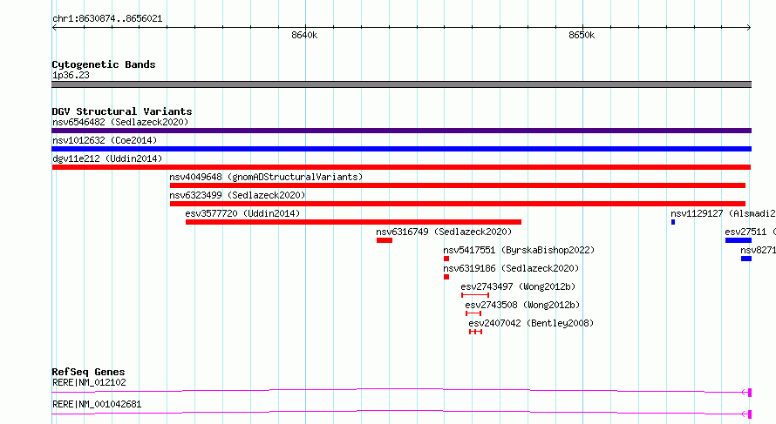Click the chr1:8630874..8656021 coordinate label
This screenshot has width=776, height=424.
[x=107, y=19]
